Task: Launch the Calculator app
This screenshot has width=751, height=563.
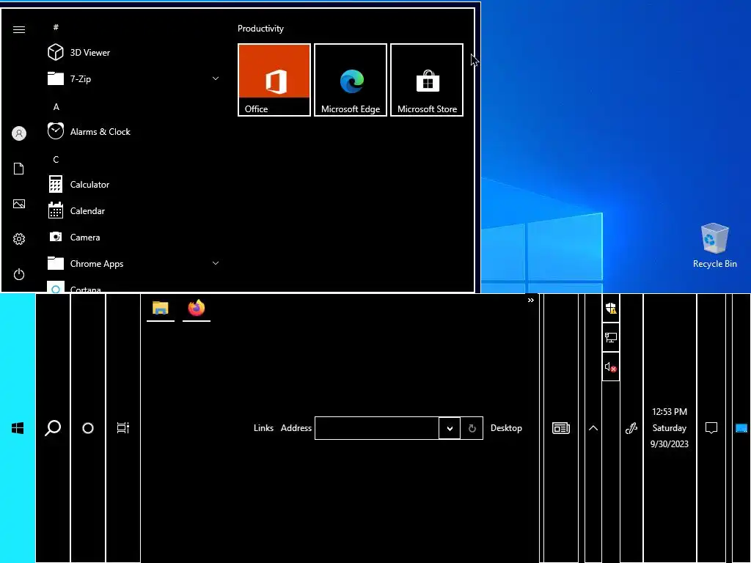Action: coord(134,184)
